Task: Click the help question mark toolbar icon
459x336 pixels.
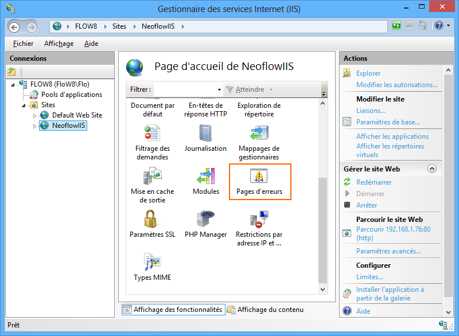Action: point(439,26)
